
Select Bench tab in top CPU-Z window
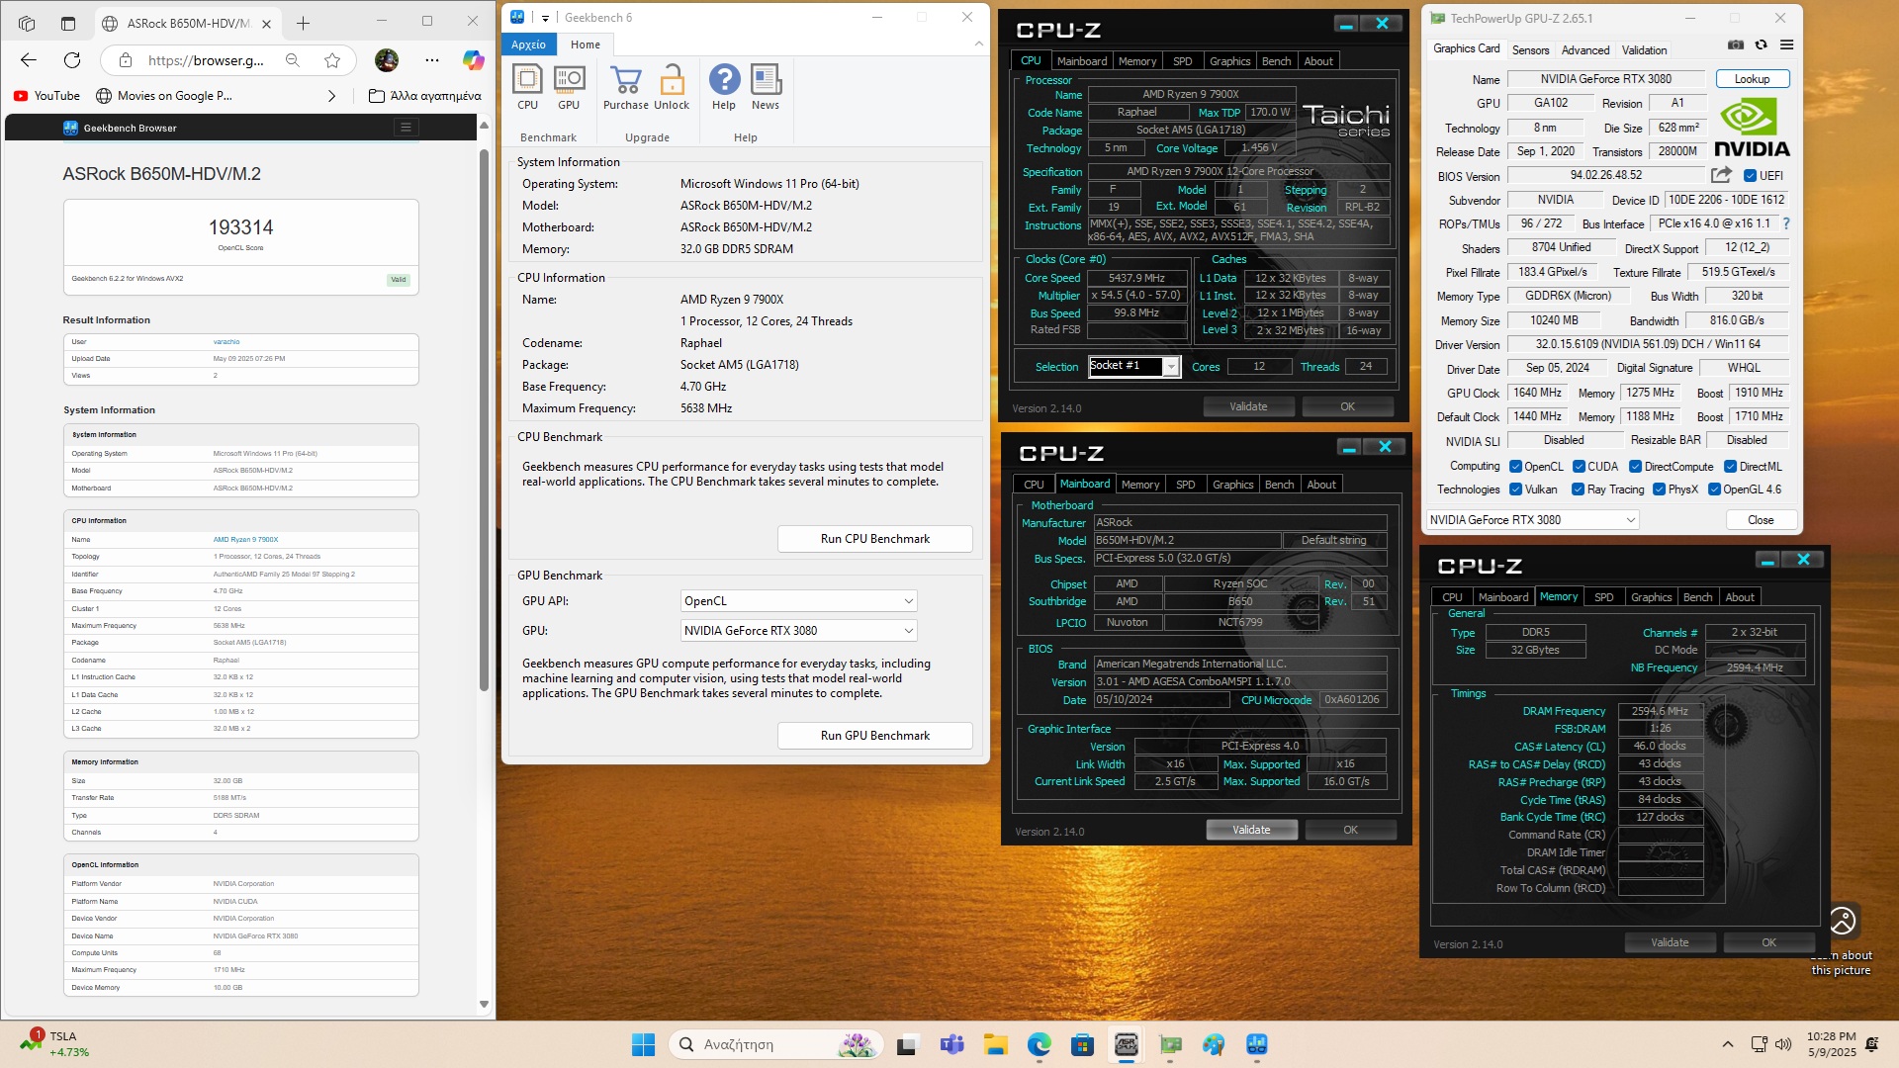(x=1276, y=61)
